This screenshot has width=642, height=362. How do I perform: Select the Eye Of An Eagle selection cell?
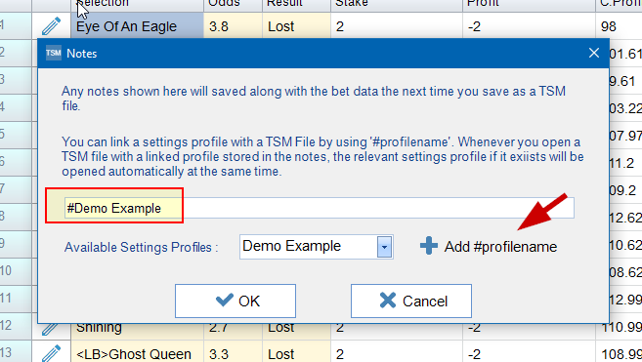click(138, 25)
